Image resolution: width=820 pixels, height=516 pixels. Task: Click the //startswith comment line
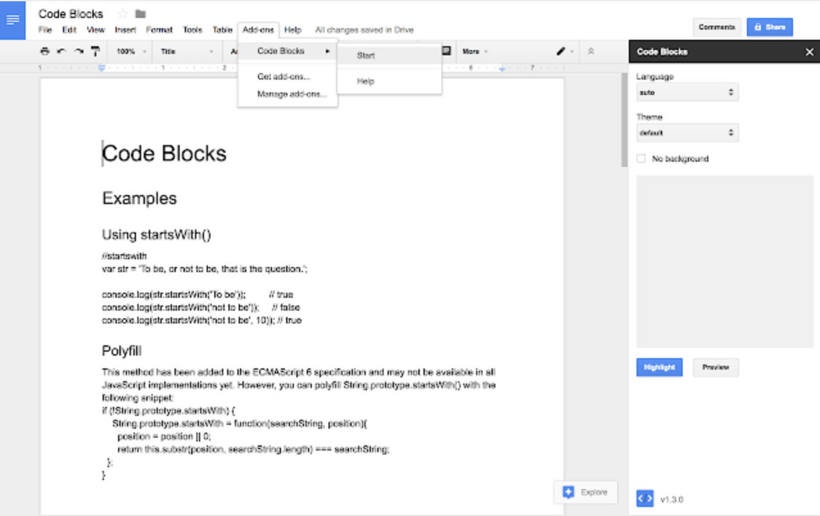tap(124, 256)
